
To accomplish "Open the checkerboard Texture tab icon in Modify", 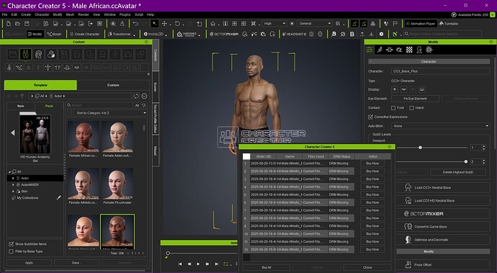I will [x=409, y=50].
